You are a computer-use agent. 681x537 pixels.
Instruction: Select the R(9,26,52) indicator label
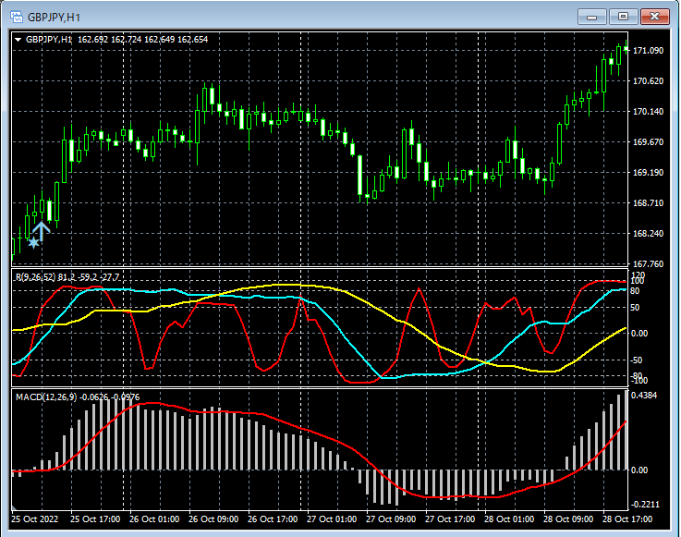point(34,277)
